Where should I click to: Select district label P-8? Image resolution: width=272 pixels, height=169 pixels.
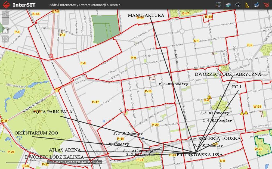(x=83, y=63)
